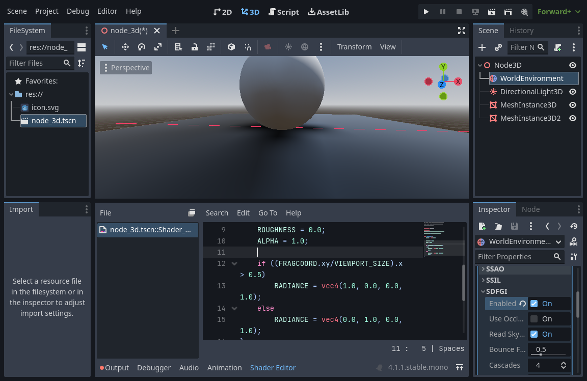Open the Debug menu

coord(77,11)
